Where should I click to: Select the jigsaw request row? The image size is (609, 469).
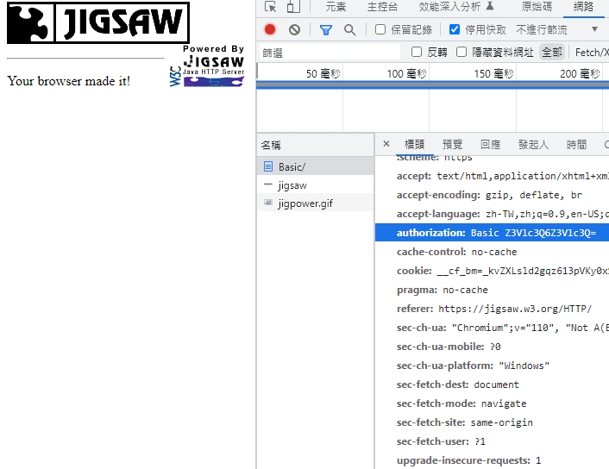pyautogui.click(x=316, y=185)
